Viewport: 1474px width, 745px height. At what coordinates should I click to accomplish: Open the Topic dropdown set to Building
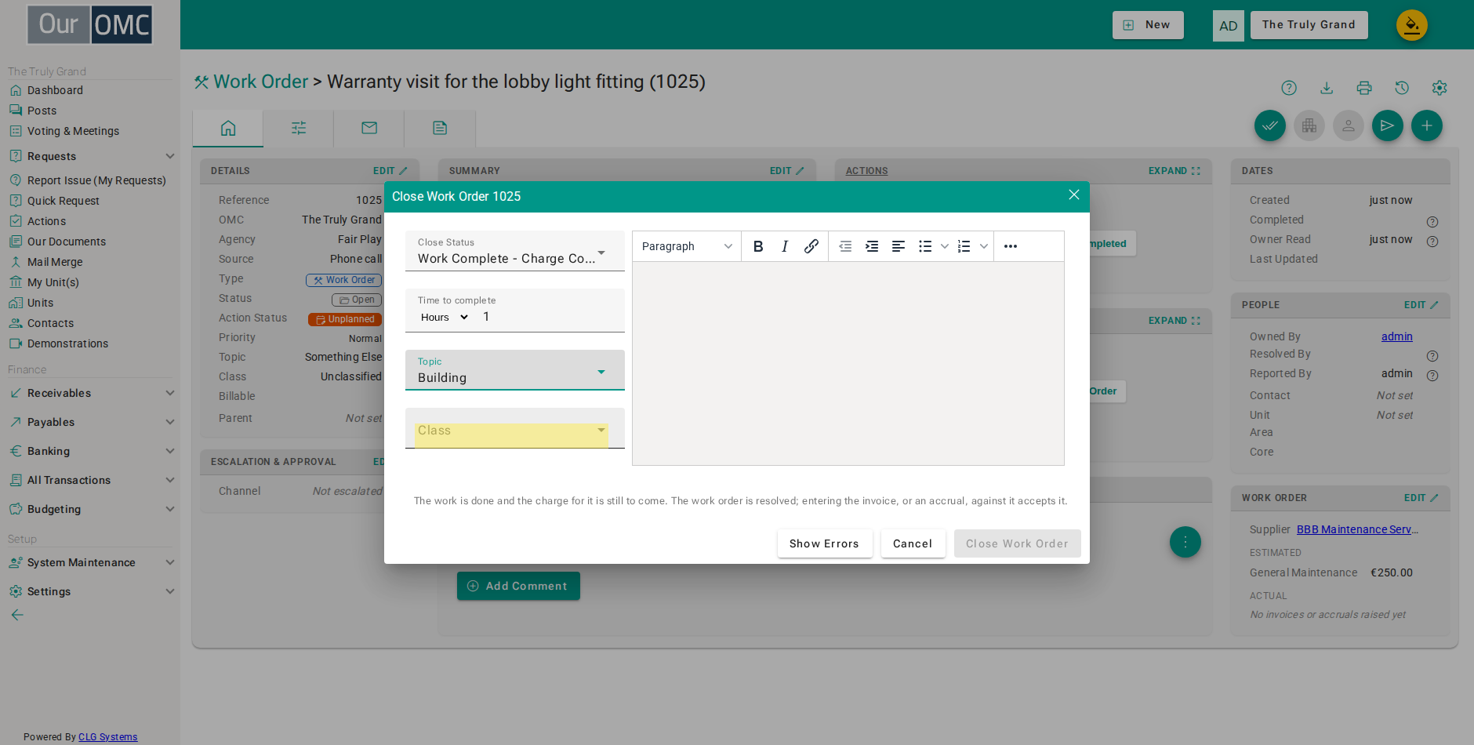[x=515, y=370]
